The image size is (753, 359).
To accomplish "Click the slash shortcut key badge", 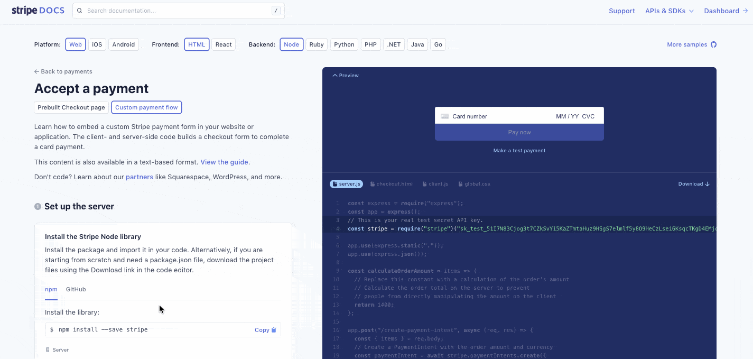I will tap(276, 11).
